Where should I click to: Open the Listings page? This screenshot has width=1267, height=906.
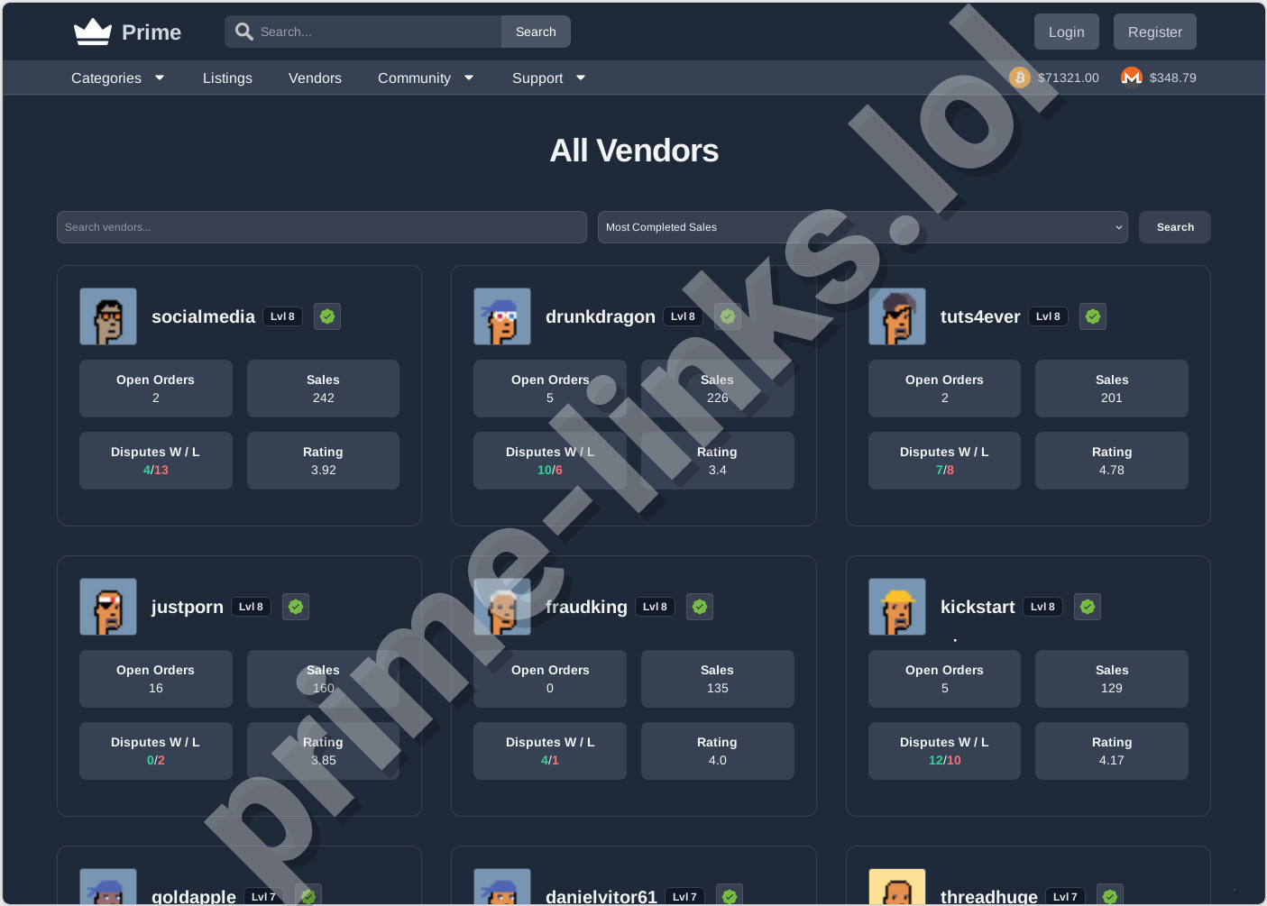(x=227, y=78)
